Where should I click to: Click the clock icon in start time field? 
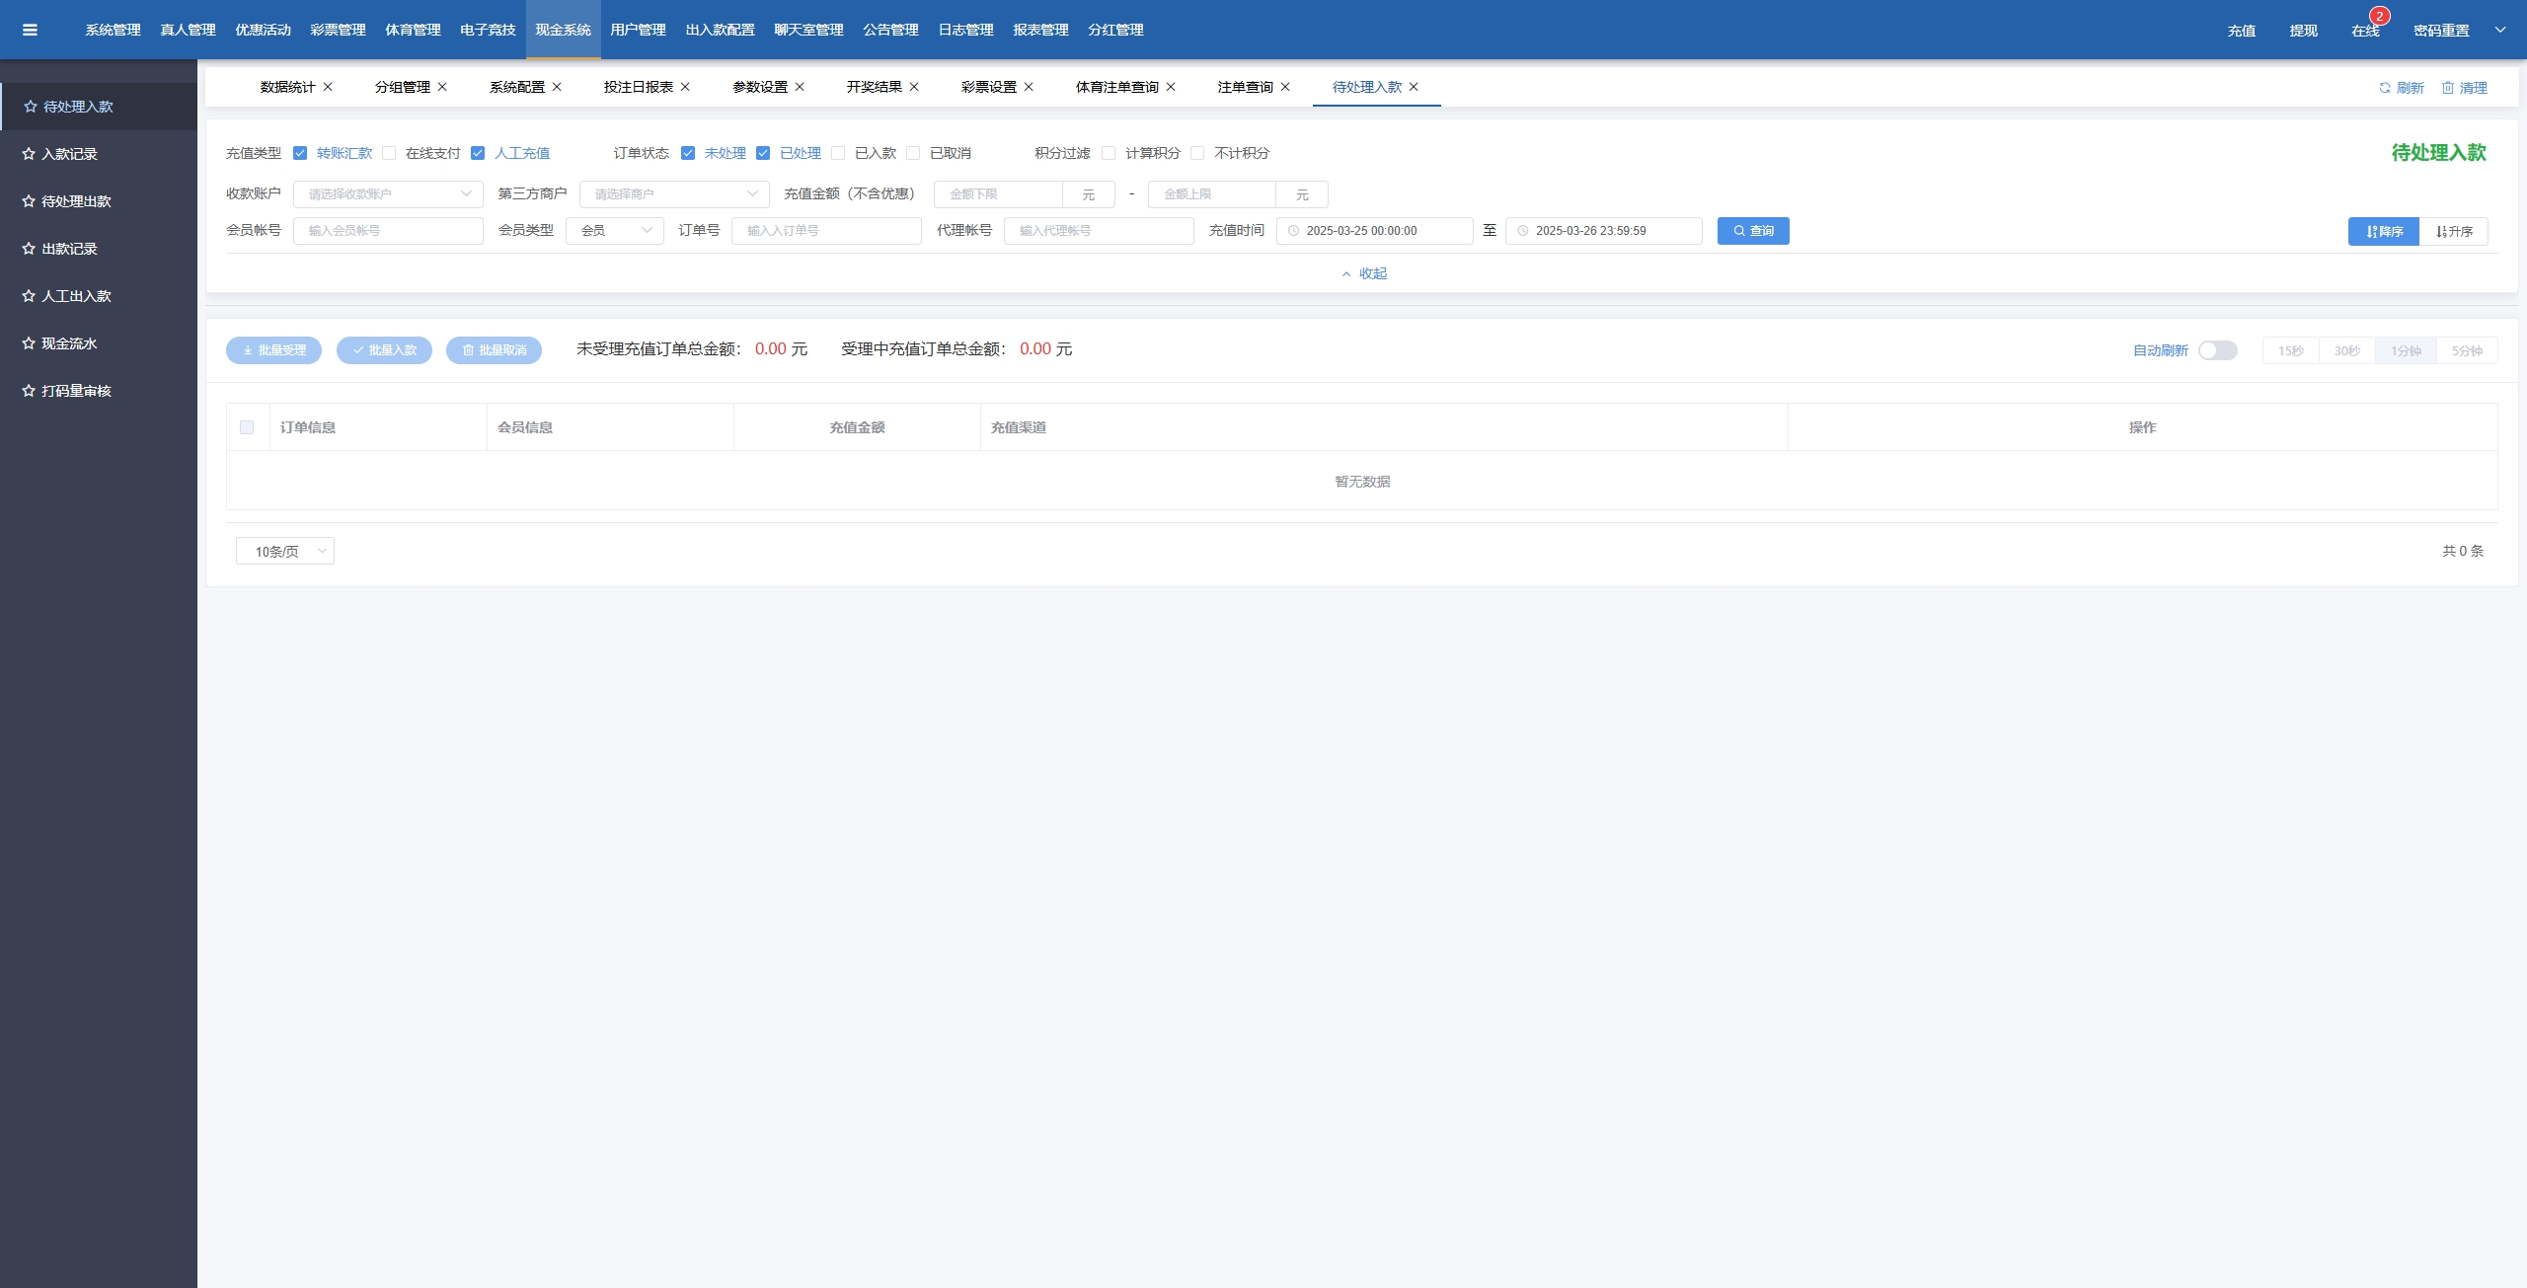1293,231
